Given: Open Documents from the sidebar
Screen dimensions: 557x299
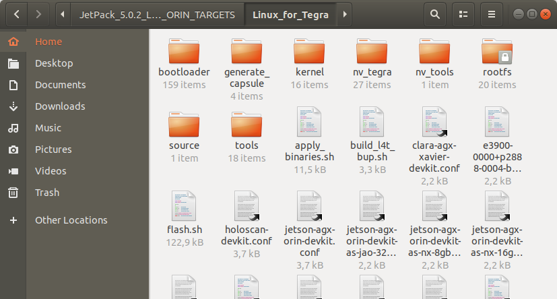Looking at the screenshot, I should (61, 85).
